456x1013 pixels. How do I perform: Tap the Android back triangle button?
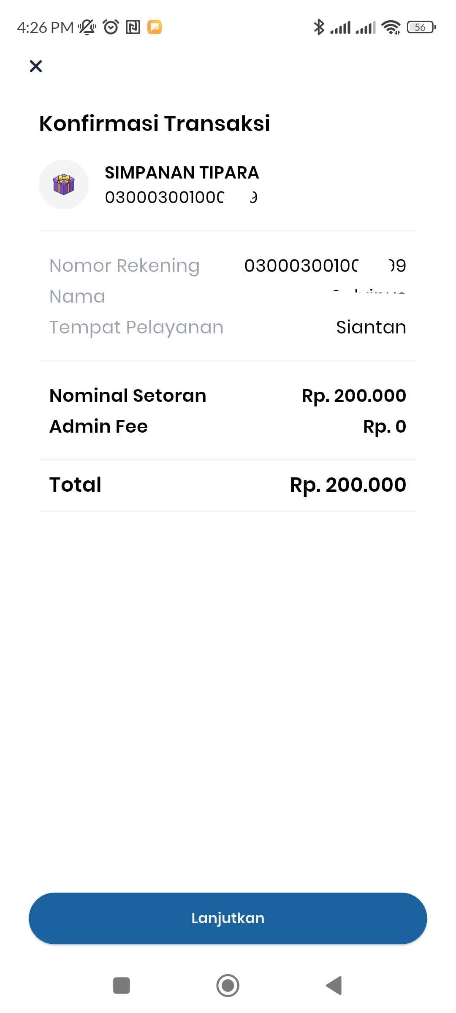click(334, 986)
